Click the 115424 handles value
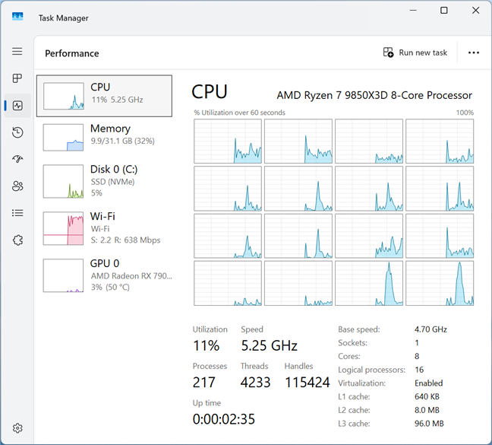This screenshot has height=445, width=492. tap(307, 383)
